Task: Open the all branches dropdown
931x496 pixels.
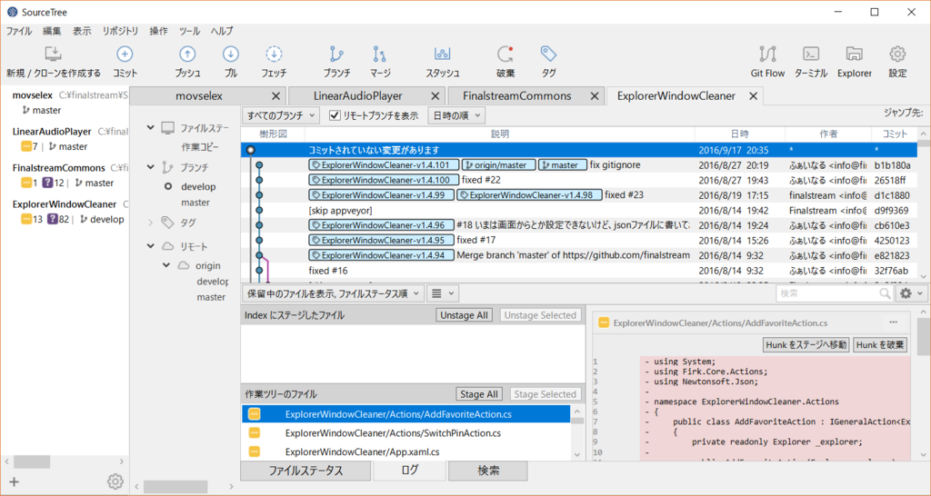Action: (281, 115)
